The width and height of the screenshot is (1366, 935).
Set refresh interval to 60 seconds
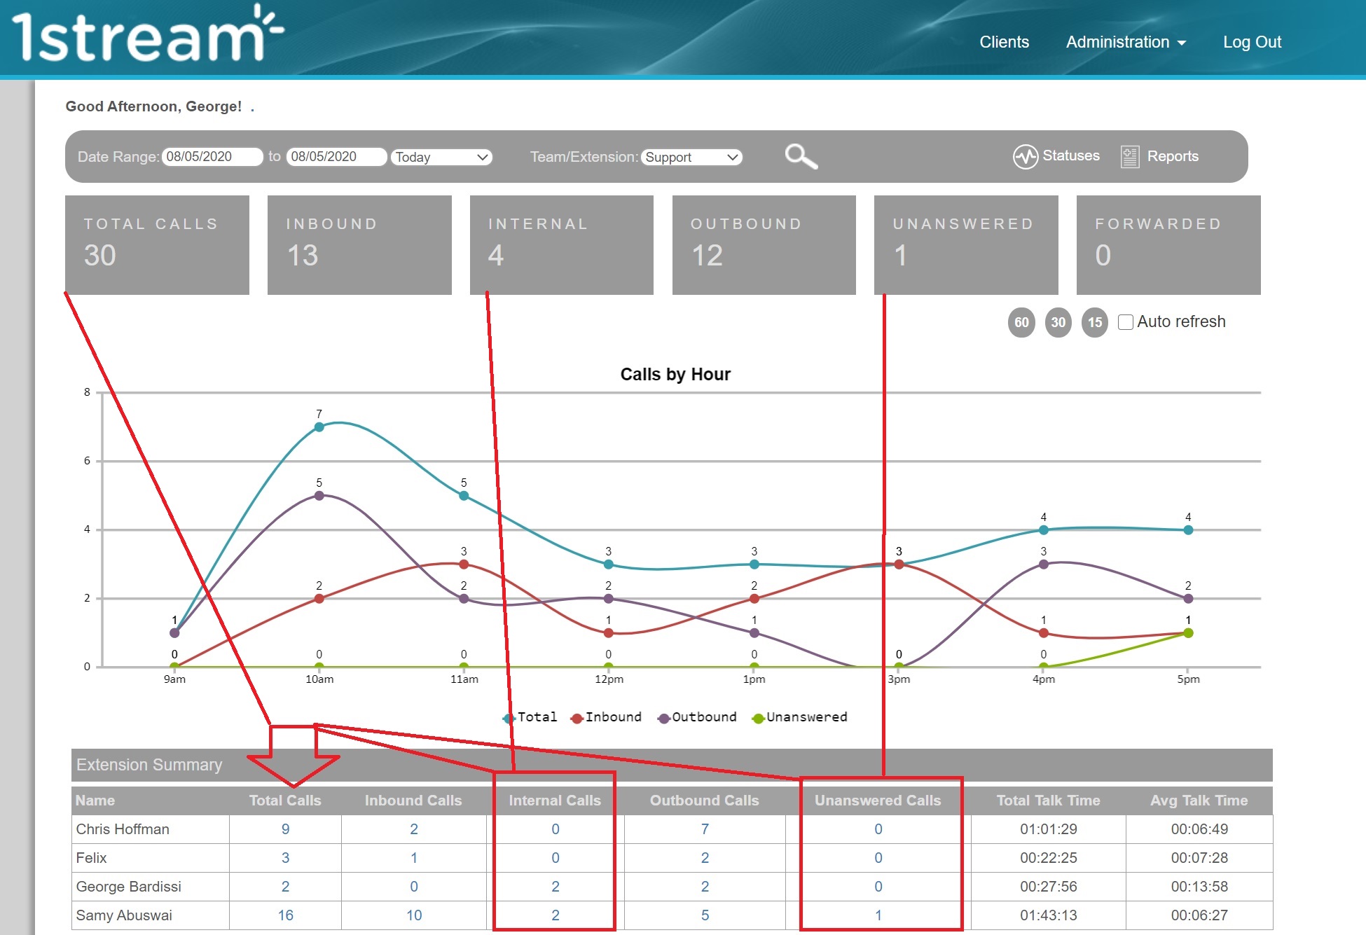click(1021, 322)
